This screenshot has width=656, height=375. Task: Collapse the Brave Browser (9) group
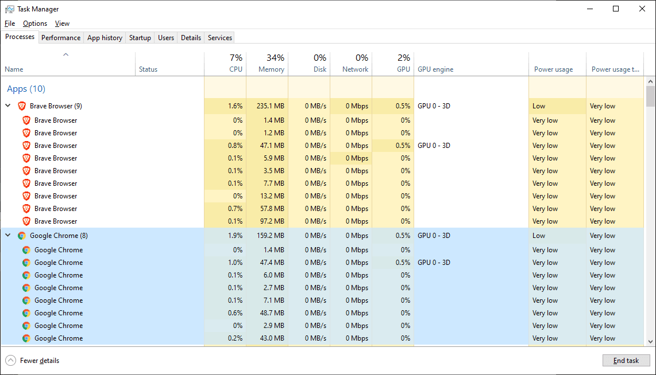click(8, 106)
